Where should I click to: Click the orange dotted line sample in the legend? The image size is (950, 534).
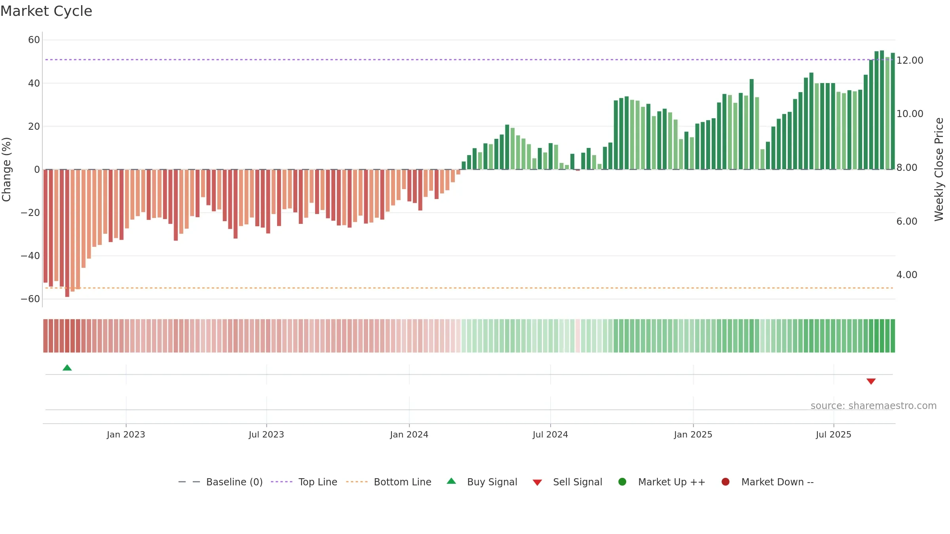tap(357, 482)
